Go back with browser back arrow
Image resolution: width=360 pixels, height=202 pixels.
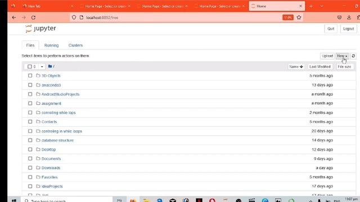tap(14, 17)
